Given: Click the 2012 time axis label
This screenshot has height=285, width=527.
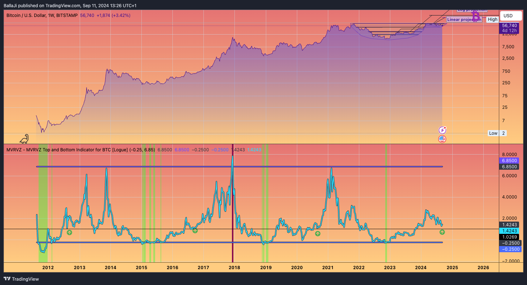Looking at the screenshot, I should click(x=48, y=268).
